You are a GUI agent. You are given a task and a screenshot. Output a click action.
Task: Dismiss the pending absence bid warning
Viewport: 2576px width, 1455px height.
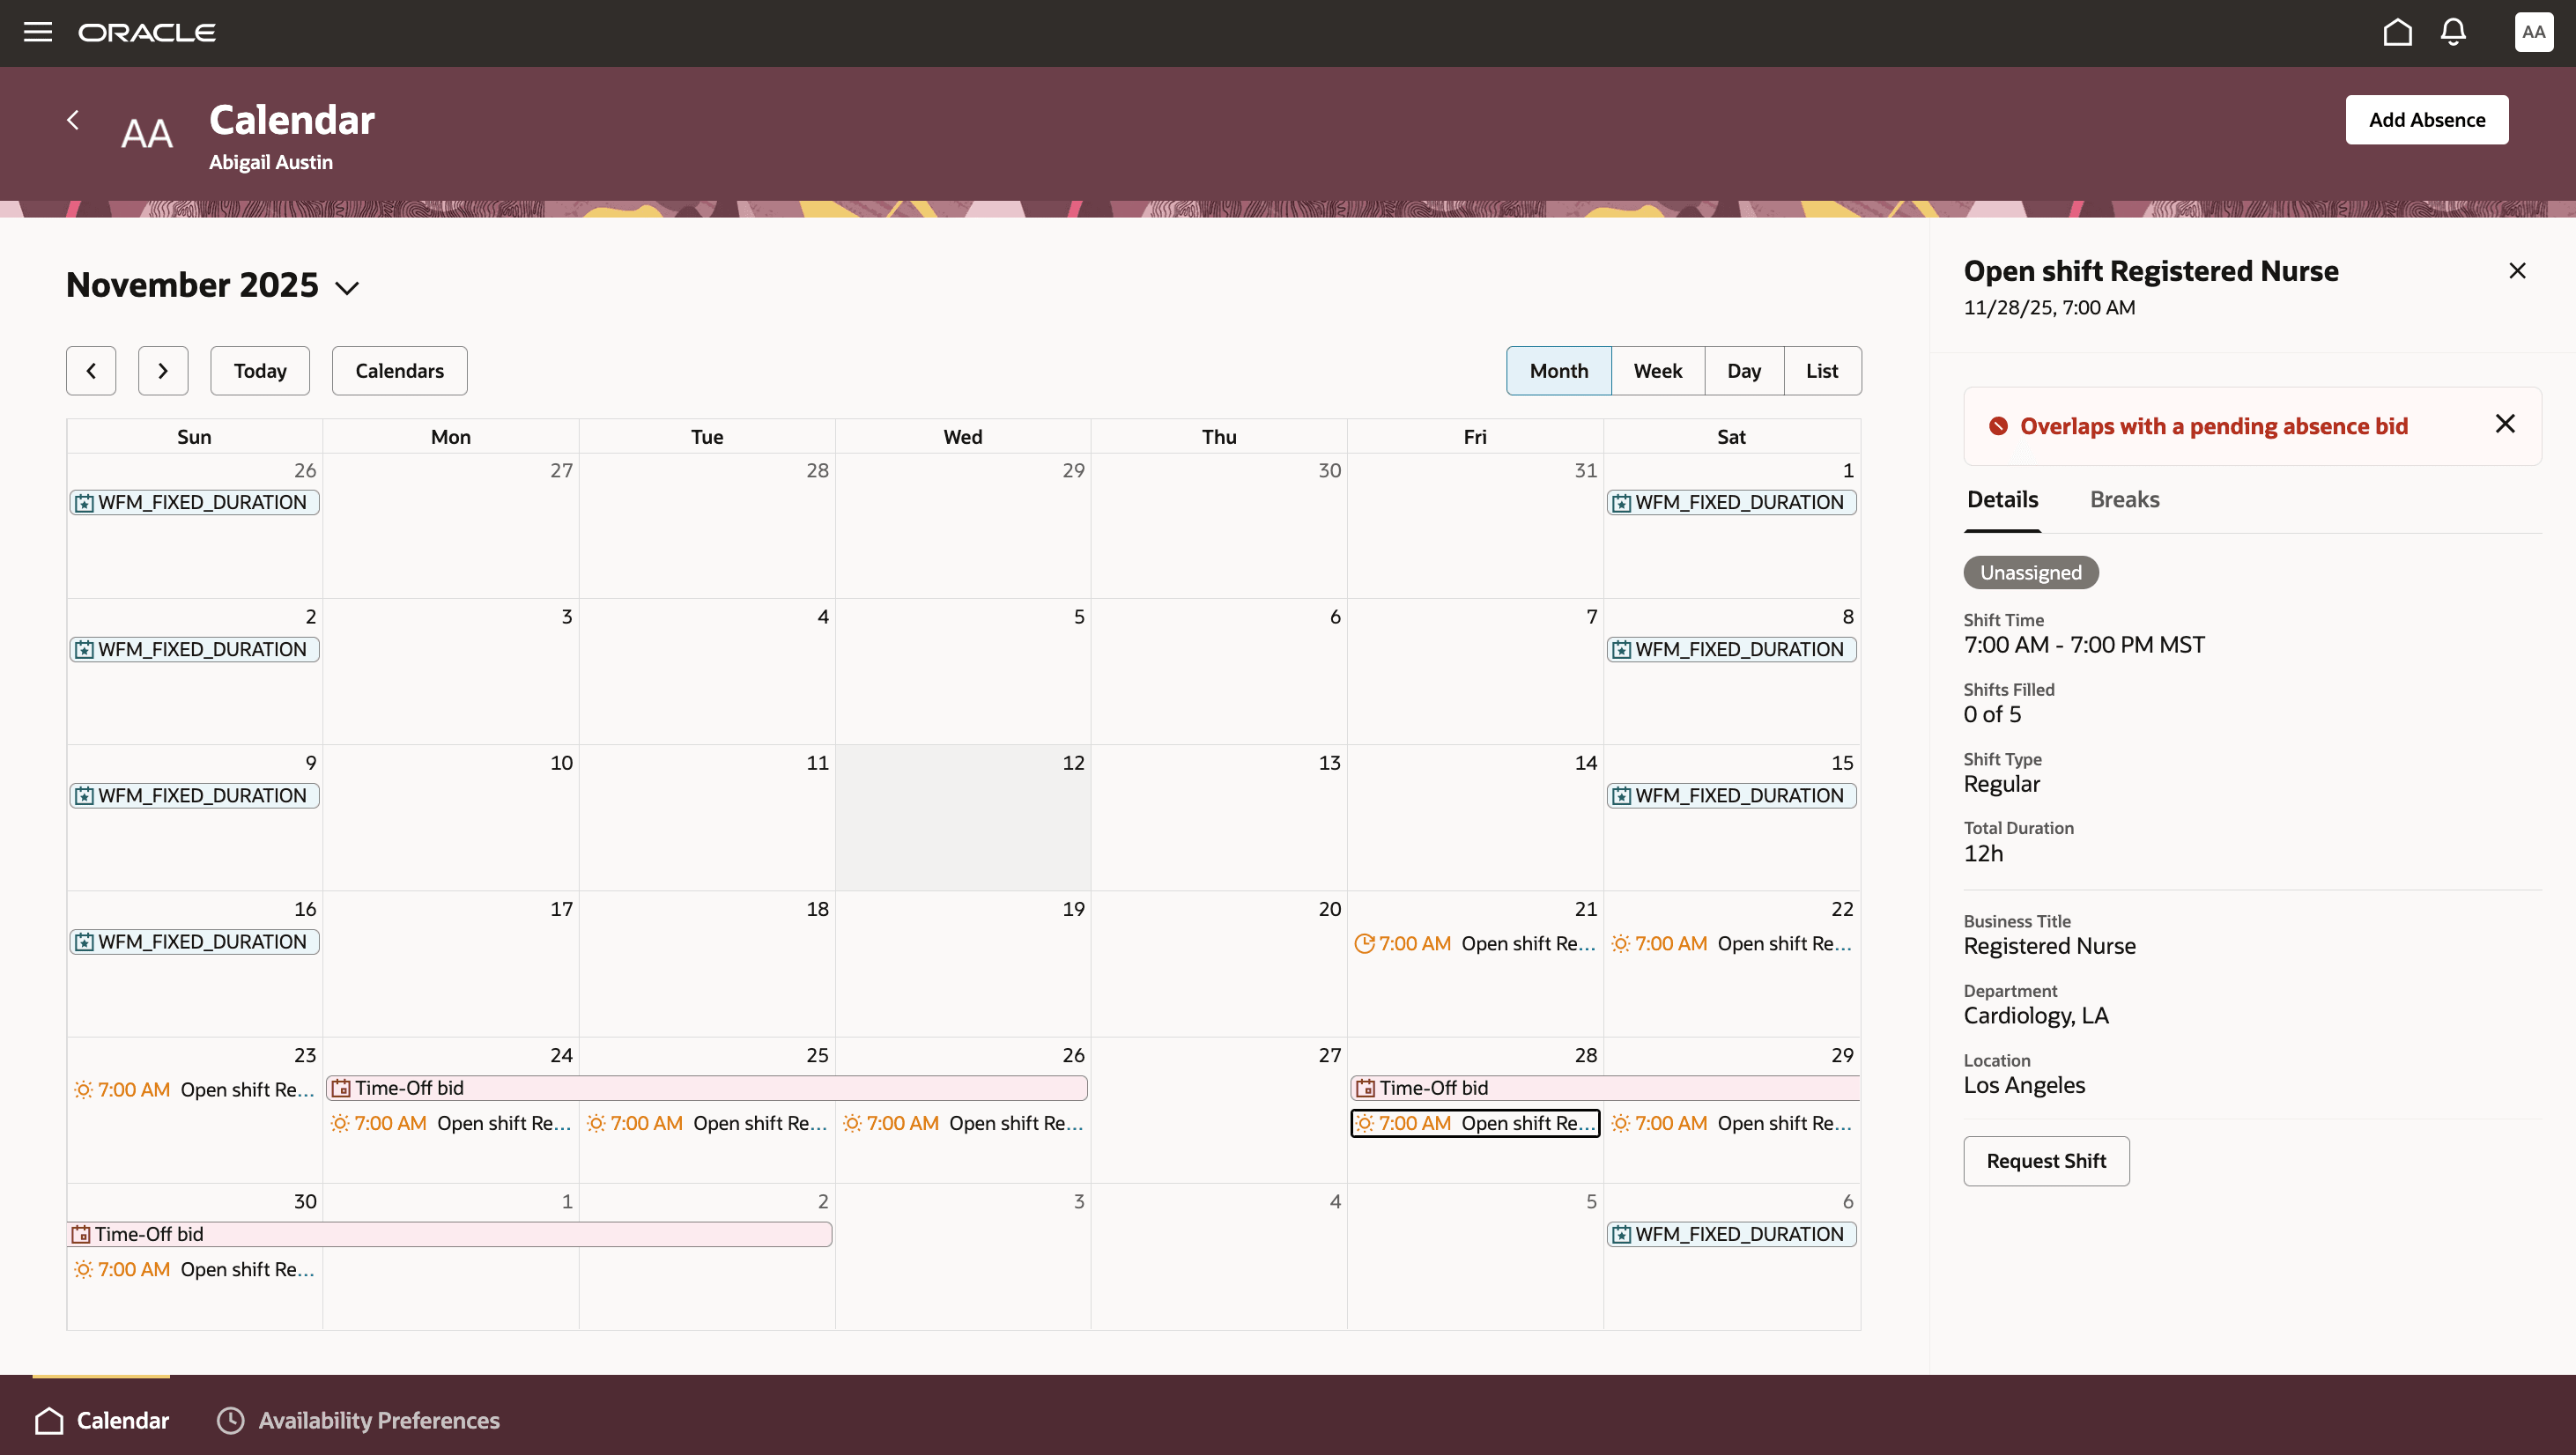(x=2505, y=423)
